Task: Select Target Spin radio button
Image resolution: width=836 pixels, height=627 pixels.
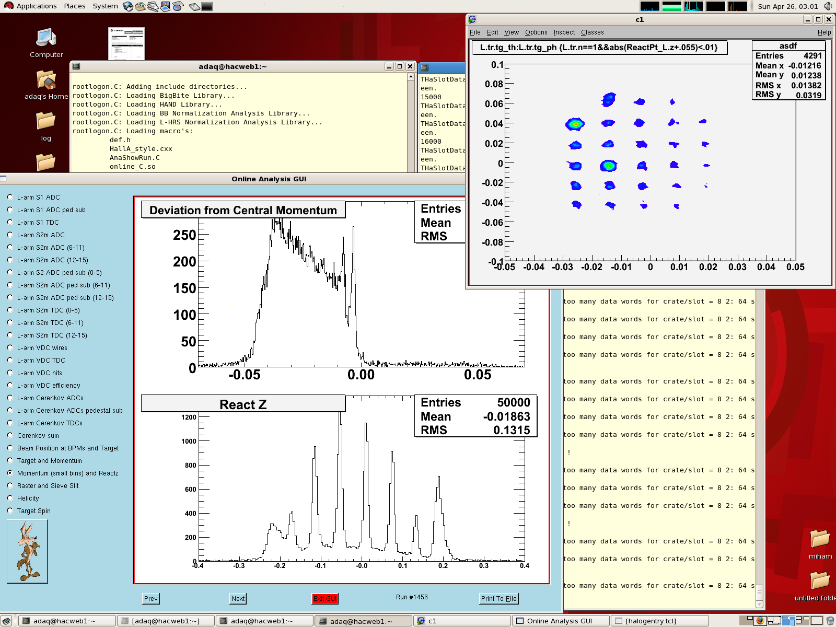Action: point(10,510)
